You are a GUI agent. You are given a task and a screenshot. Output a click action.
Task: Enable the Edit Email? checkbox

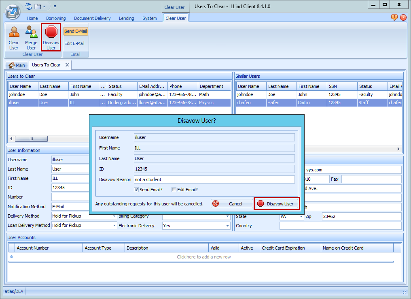(x=174, y=190)
